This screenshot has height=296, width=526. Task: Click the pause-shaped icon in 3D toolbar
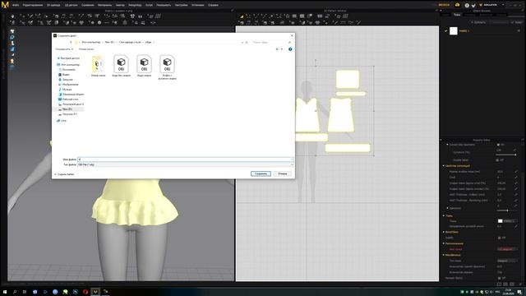[x=141, y=16]
